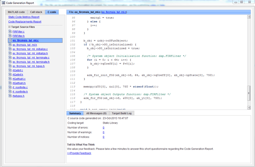Click the Provide Feedback link

click(x=79, y=153)
